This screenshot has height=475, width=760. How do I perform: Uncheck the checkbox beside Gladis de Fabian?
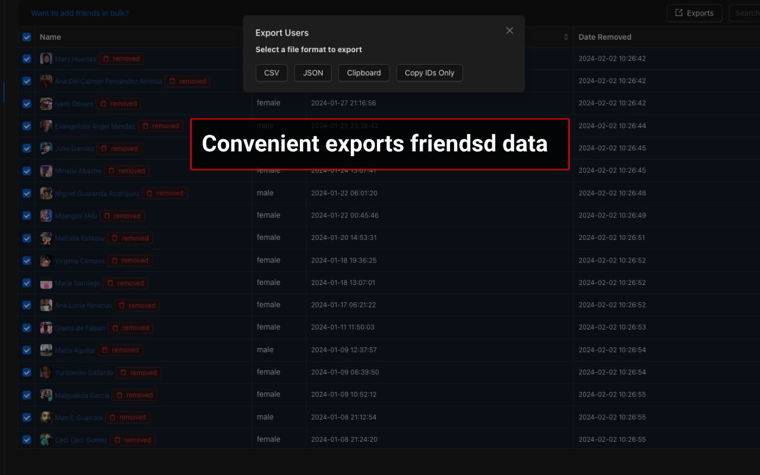pyautogui.click(x=26, y=327)
